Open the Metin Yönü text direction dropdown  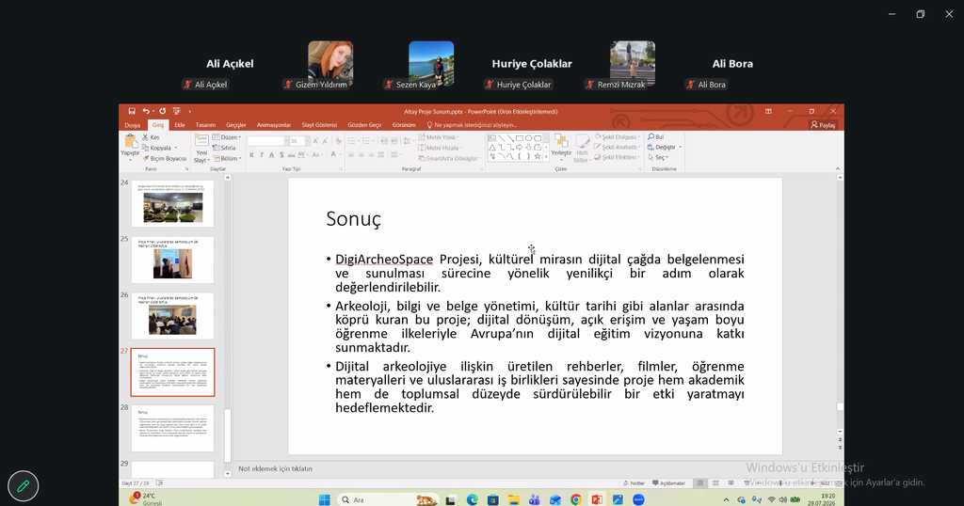439,137
